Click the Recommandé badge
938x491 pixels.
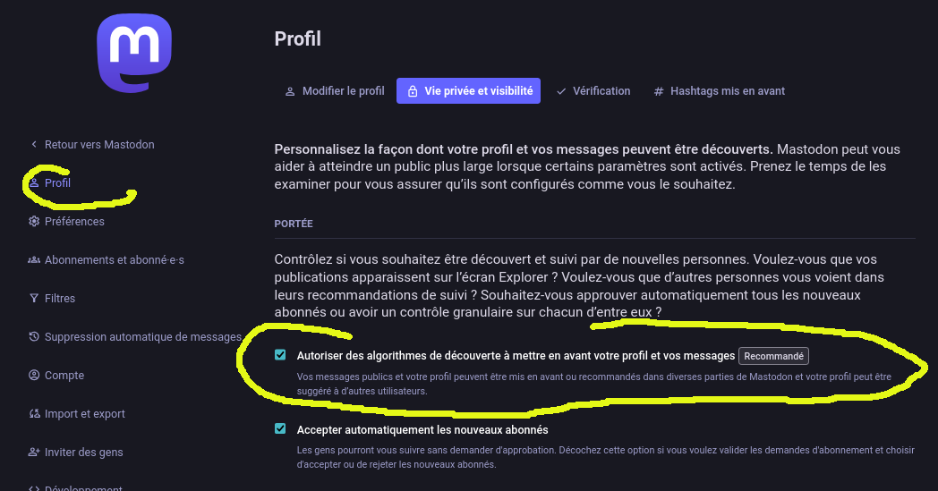(773, 356)
